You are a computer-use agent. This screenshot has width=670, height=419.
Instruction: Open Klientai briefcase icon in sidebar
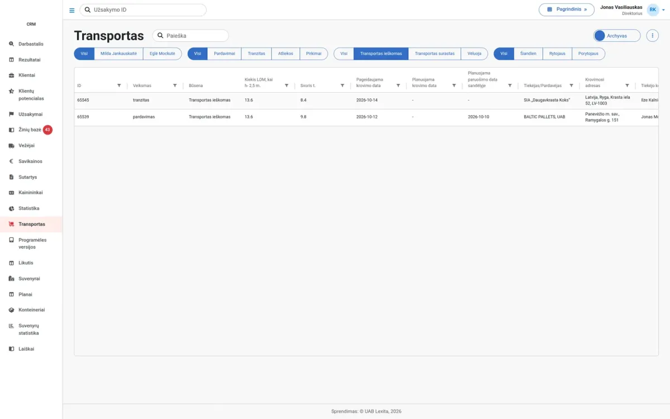(x=12, y=75)
